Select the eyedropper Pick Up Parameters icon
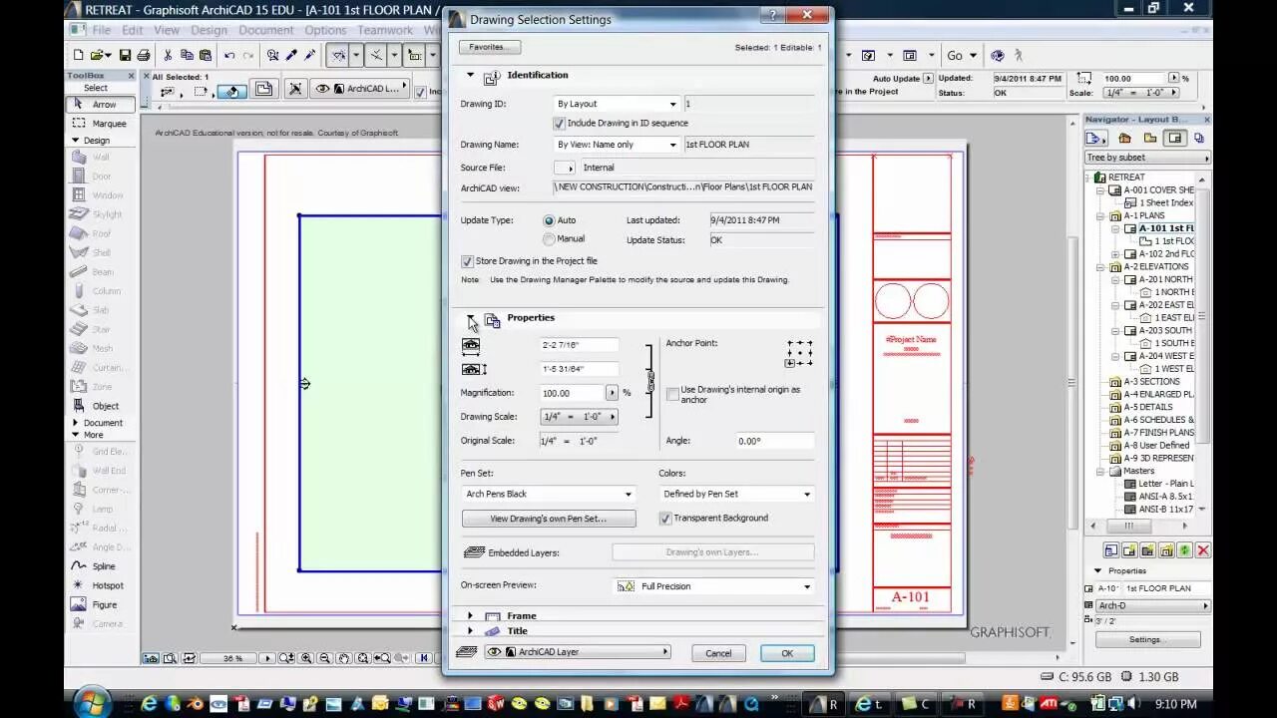Screen dimensions: 1277x718 (291, 56)
